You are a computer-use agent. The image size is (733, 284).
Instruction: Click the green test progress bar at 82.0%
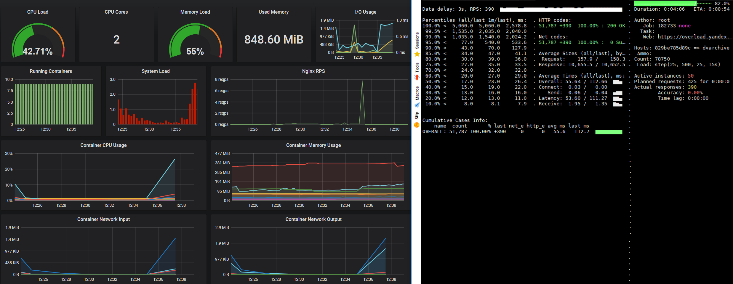(x=665, y=4)
